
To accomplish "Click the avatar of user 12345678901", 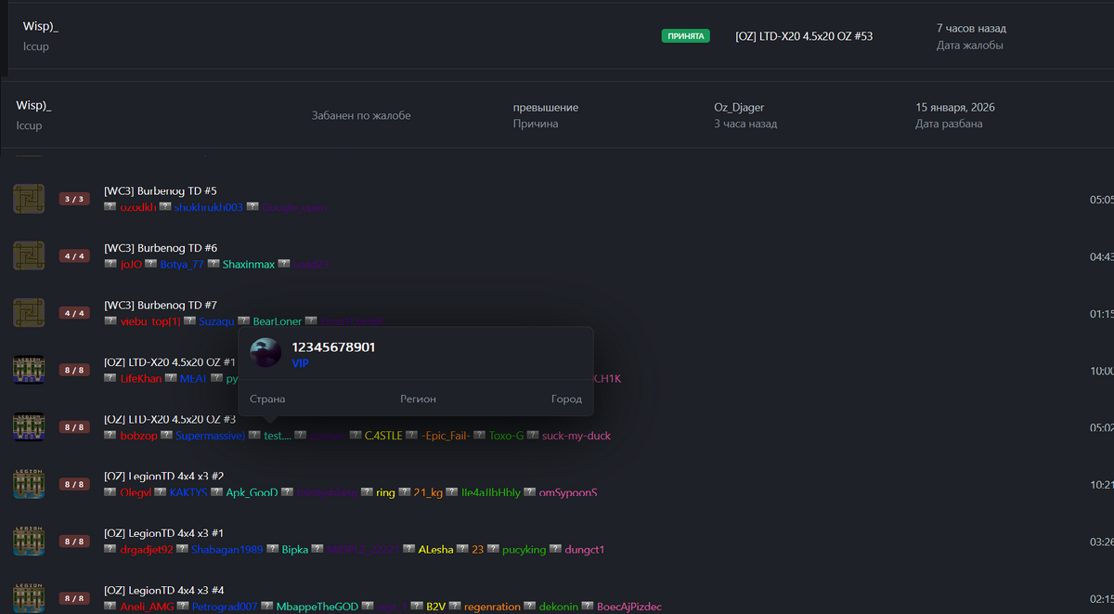I will [x=266, y=353].
